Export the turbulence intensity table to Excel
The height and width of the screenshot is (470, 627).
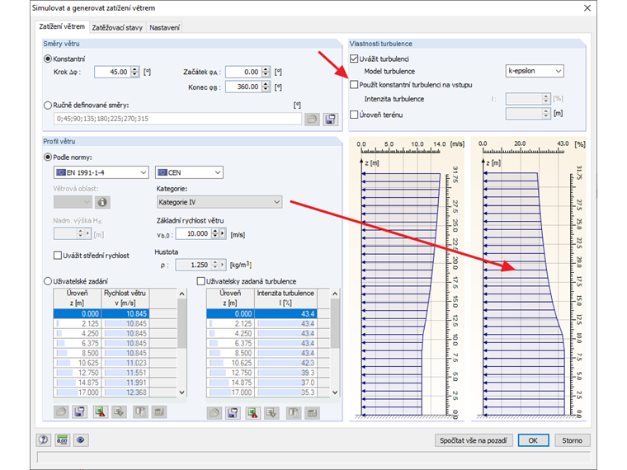click(x=252, y=413)
